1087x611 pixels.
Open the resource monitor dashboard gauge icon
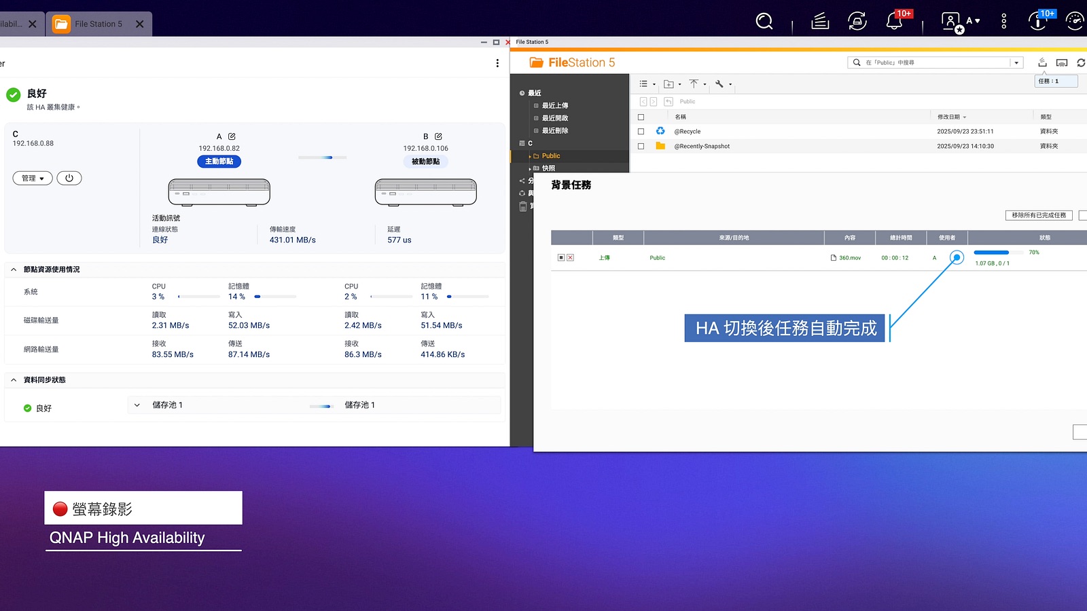(x=1075, y=22)
